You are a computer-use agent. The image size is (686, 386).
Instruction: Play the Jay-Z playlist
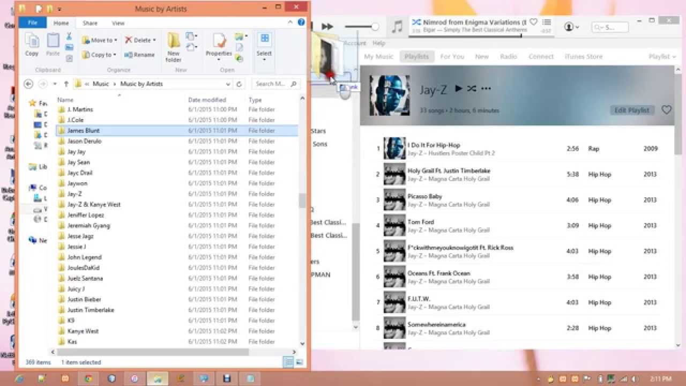click(x=458, y=88)
